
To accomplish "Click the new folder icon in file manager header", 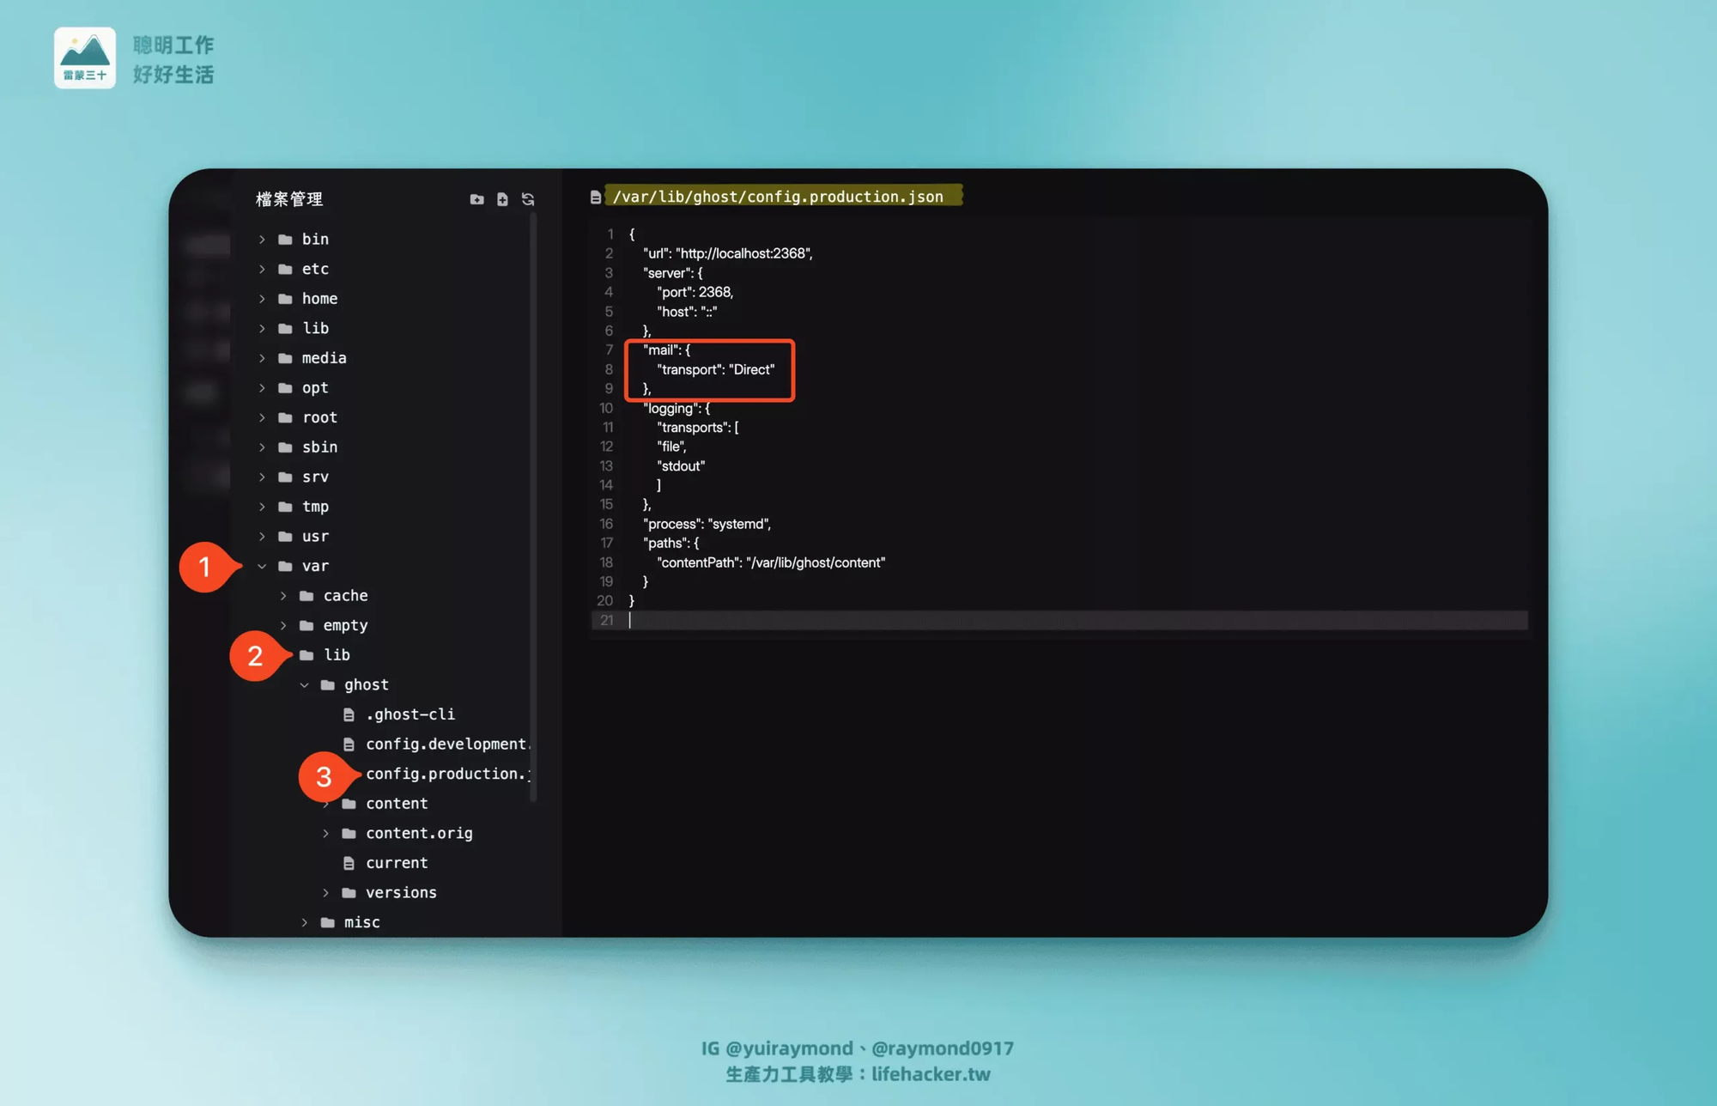I will pos(476,199).
